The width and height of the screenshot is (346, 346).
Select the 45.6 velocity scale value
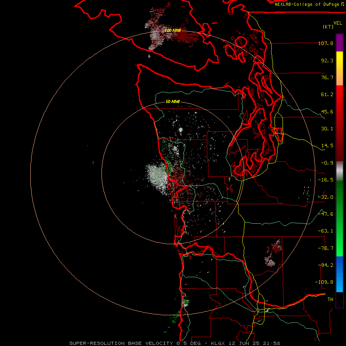pos(327,111)
